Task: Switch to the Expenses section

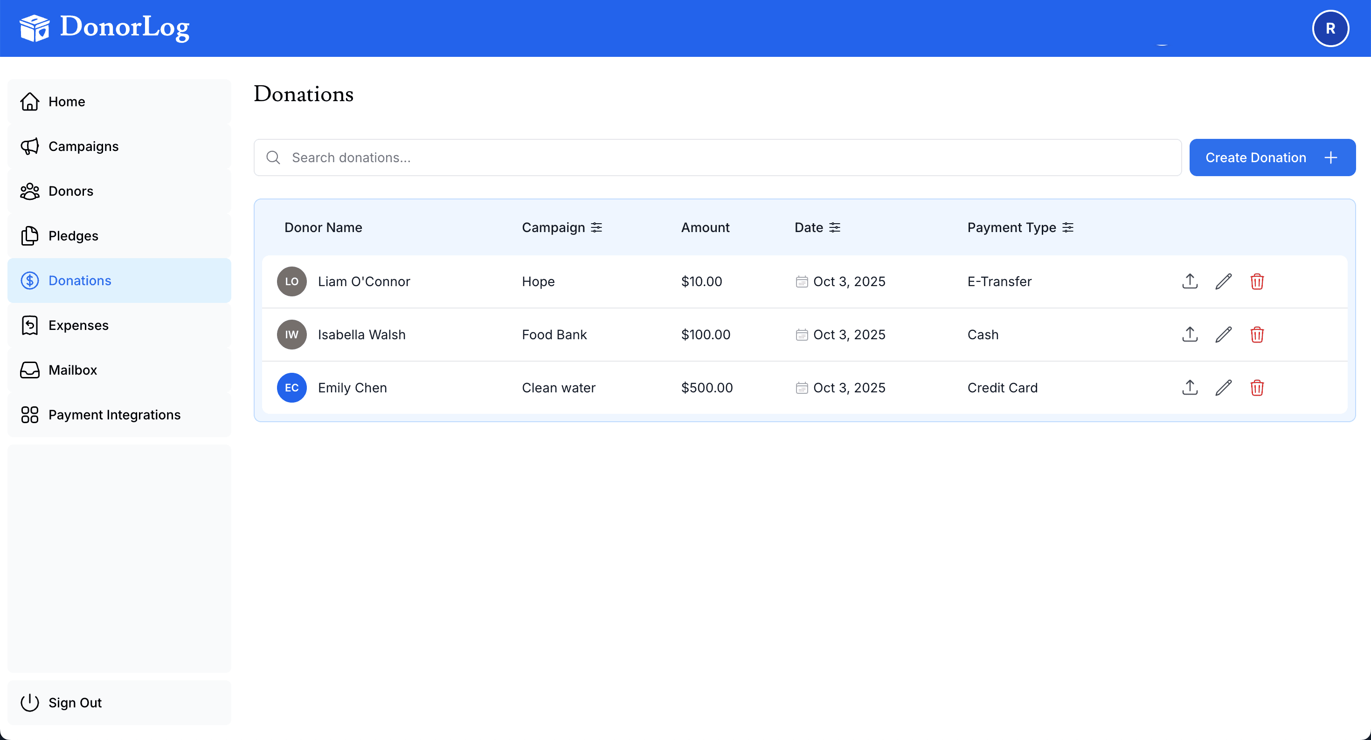Action: coord(79,325)
